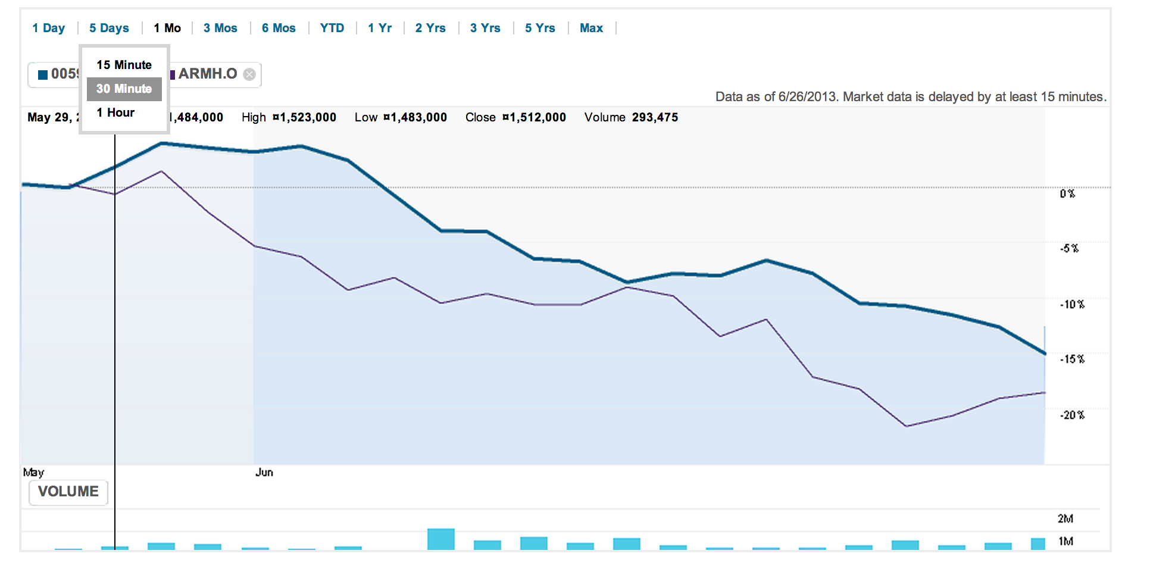Click the tallest volume bar
This screenshot has width=1150, height=588.
click(x=440, y=539)
